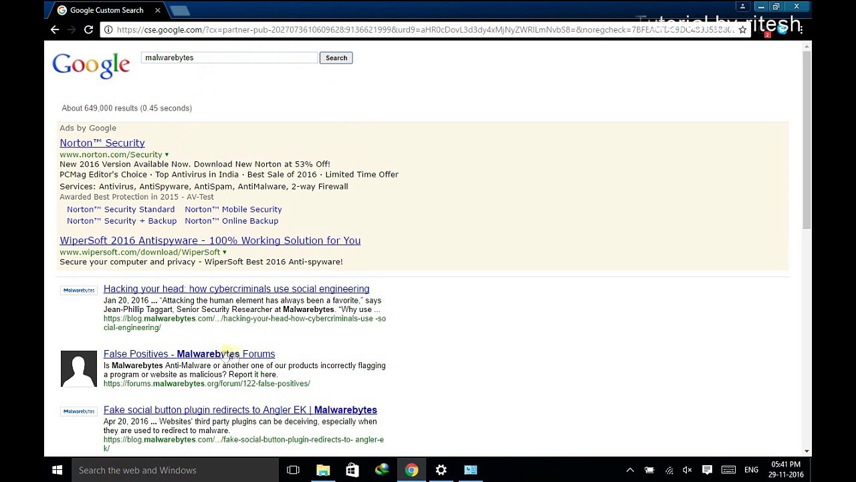Click the Chrome user profile icon
This screenshot has width=856, height=482.
coord(742,7)
